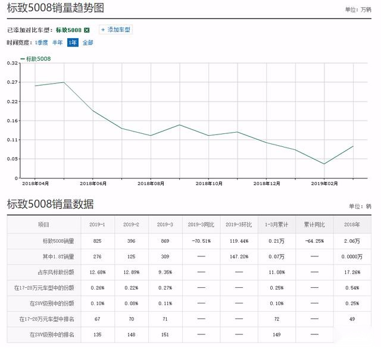Click the 2019-3同比 column header

(201, 225)
